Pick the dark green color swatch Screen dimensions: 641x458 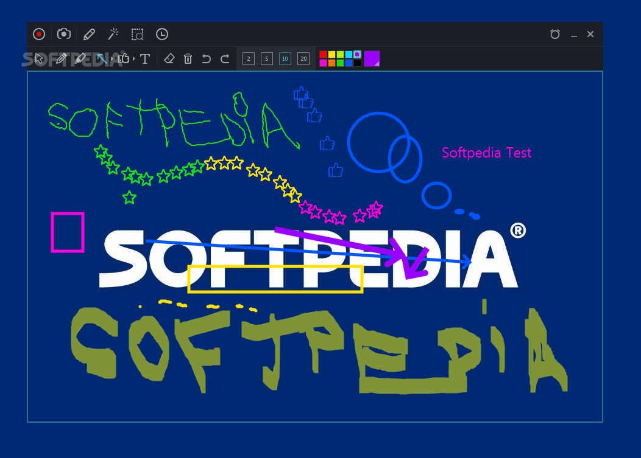tap(340, 63)
